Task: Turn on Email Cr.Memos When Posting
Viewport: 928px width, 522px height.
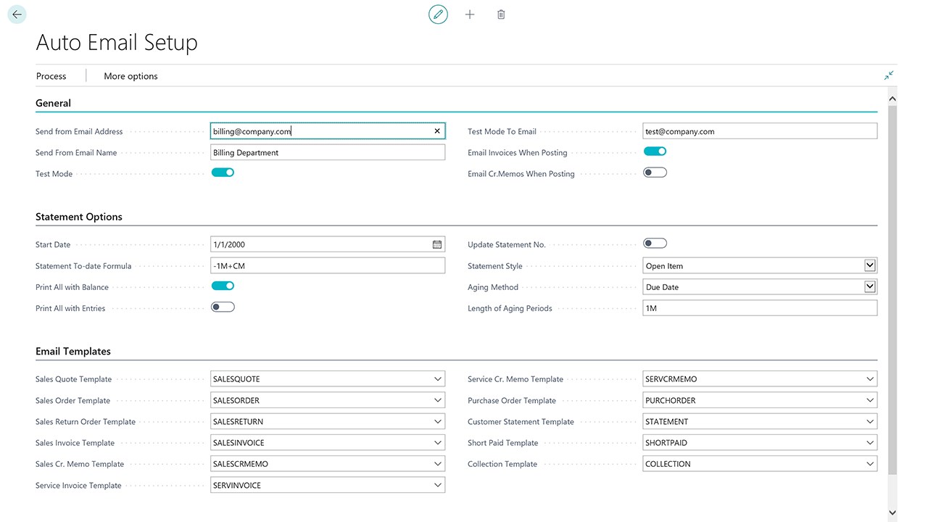Action: click(655, 173)
